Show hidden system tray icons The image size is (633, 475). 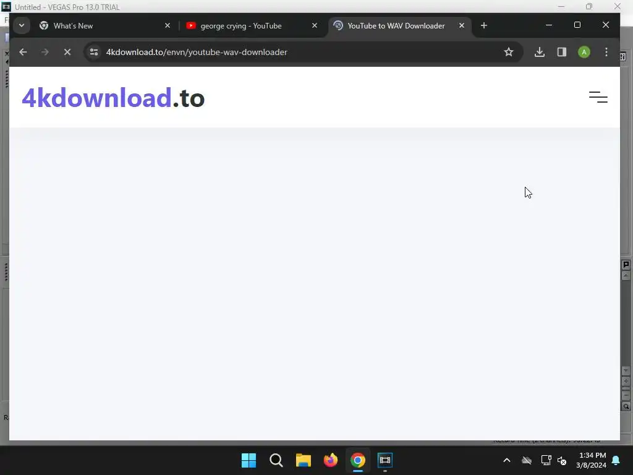tap(507, 460)
